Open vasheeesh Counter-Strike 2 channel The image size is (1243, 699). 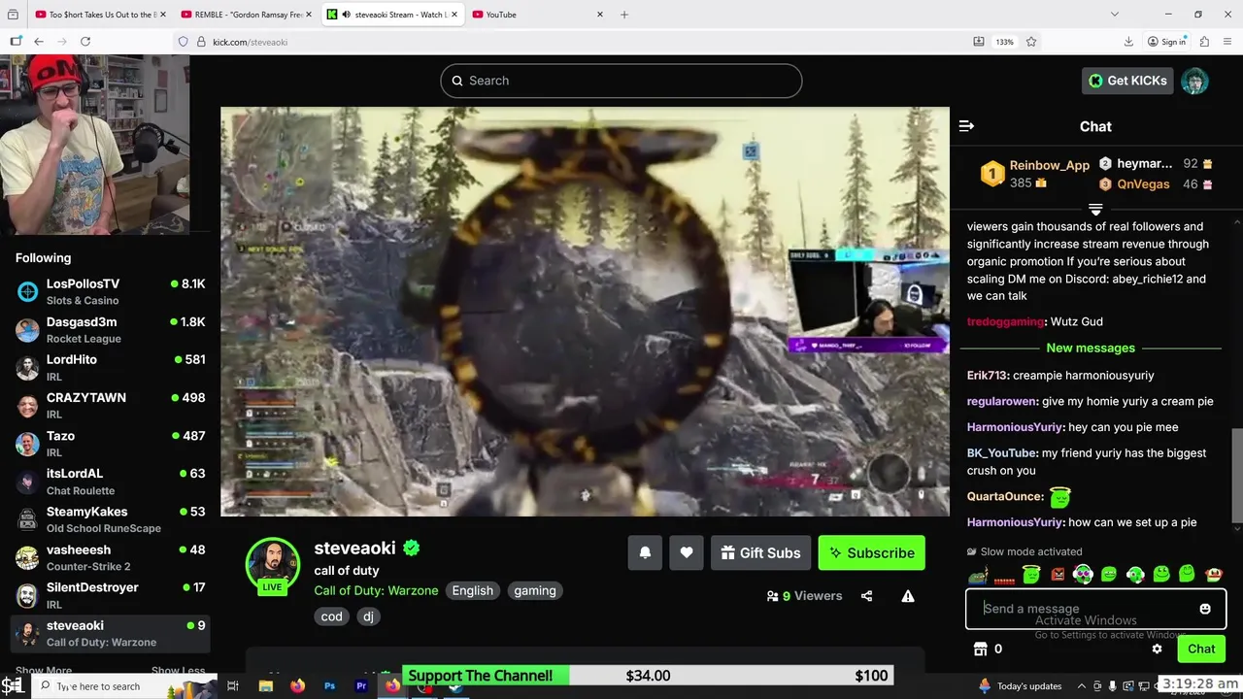pos(111,557)
